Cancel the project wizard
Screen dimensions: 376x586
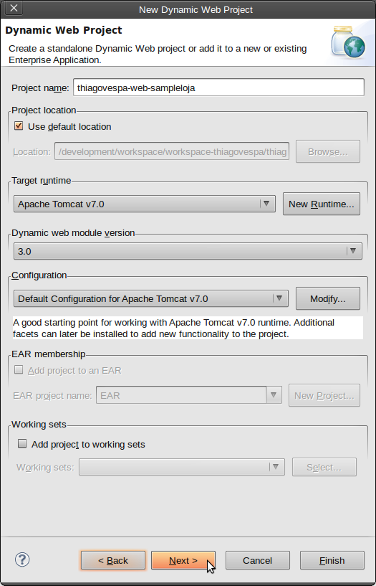257,560
